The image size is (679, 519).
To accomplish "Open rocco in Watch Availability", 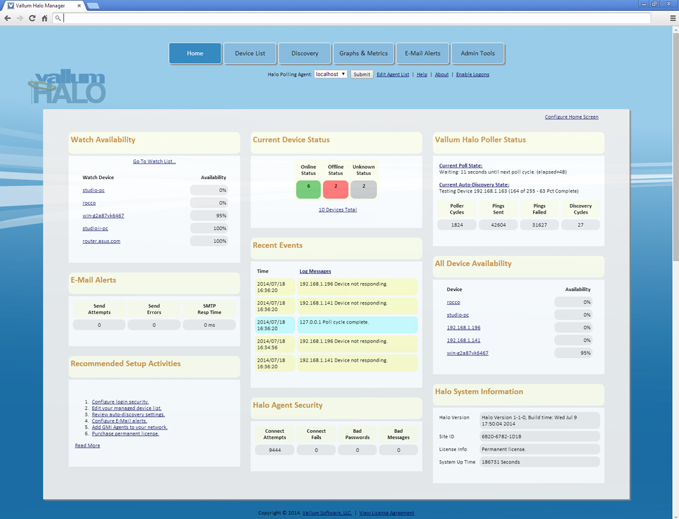I will (89, 203).
